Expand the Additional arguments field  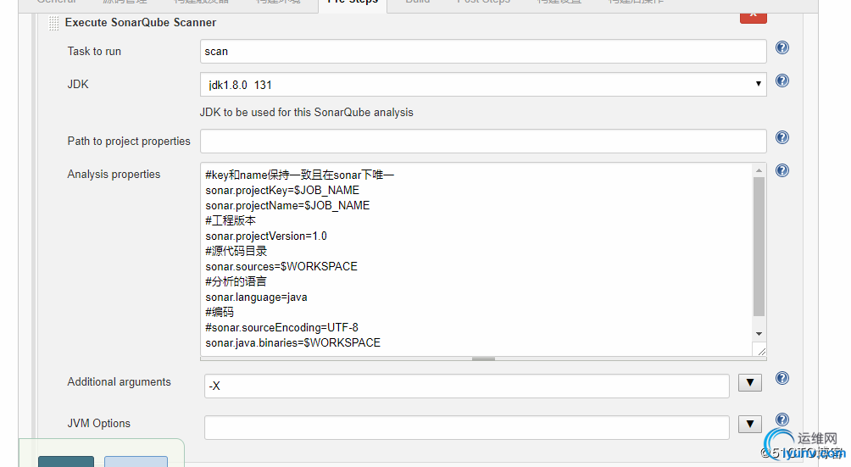click(x=750, y=382)
